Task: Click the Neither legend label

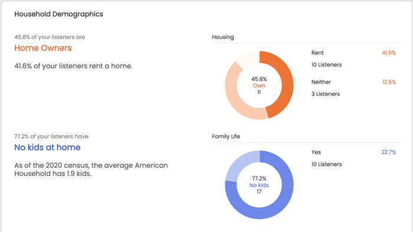Action: point(321,82)
